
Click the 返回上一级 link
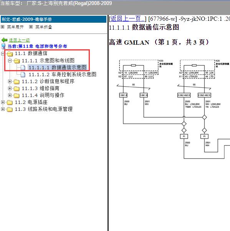coord(19,40)
